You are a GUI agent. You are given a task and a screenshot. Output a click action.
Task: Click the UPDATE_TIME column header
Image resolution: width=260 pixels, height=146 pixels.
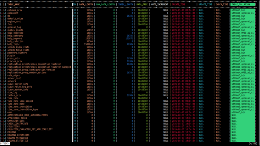(x=205, y=4)
